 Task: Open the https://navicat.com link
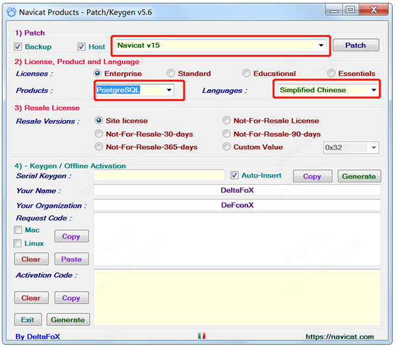(x=340, y=336)
